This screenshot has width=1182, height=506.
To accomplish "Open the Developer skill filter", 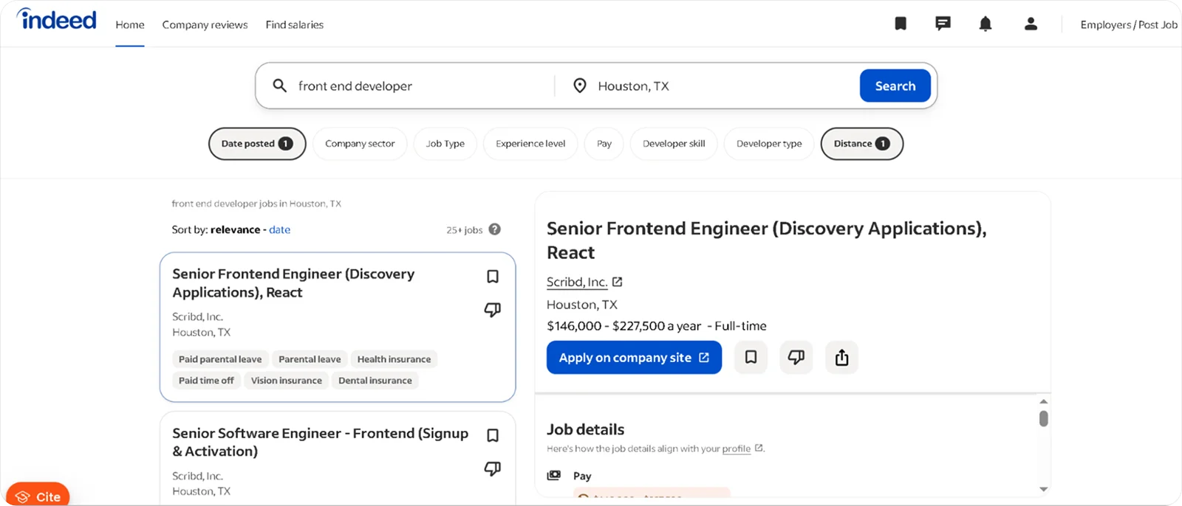I will click(x=674, y=144).
